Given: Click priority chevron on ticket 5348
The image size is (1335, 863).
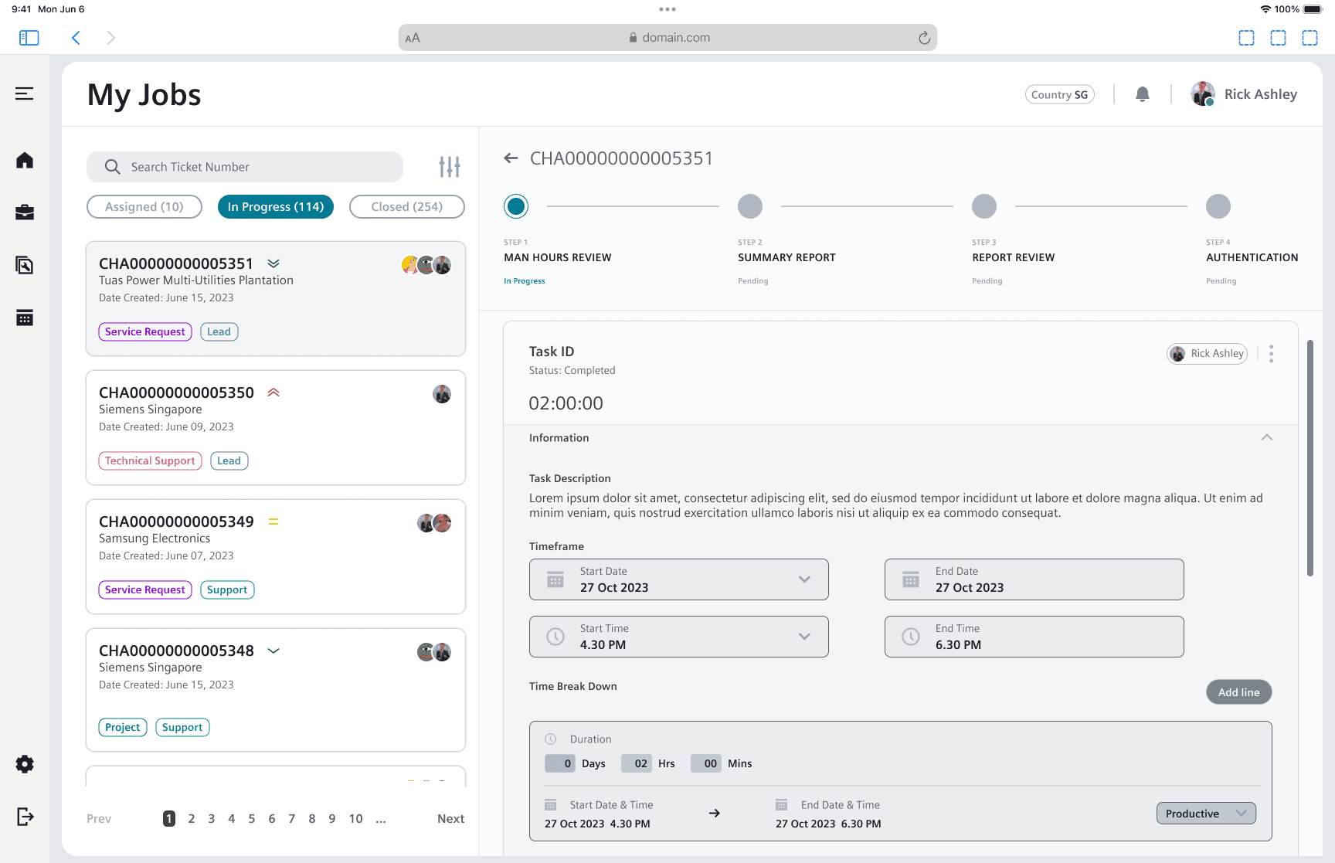Looking at the screenshot, I should 273,651.
